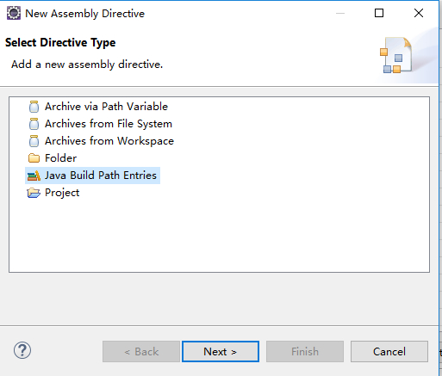Minimize the dialog window
Screen dimensions: 442x376
pyautogui.click(x=340, y=13)
